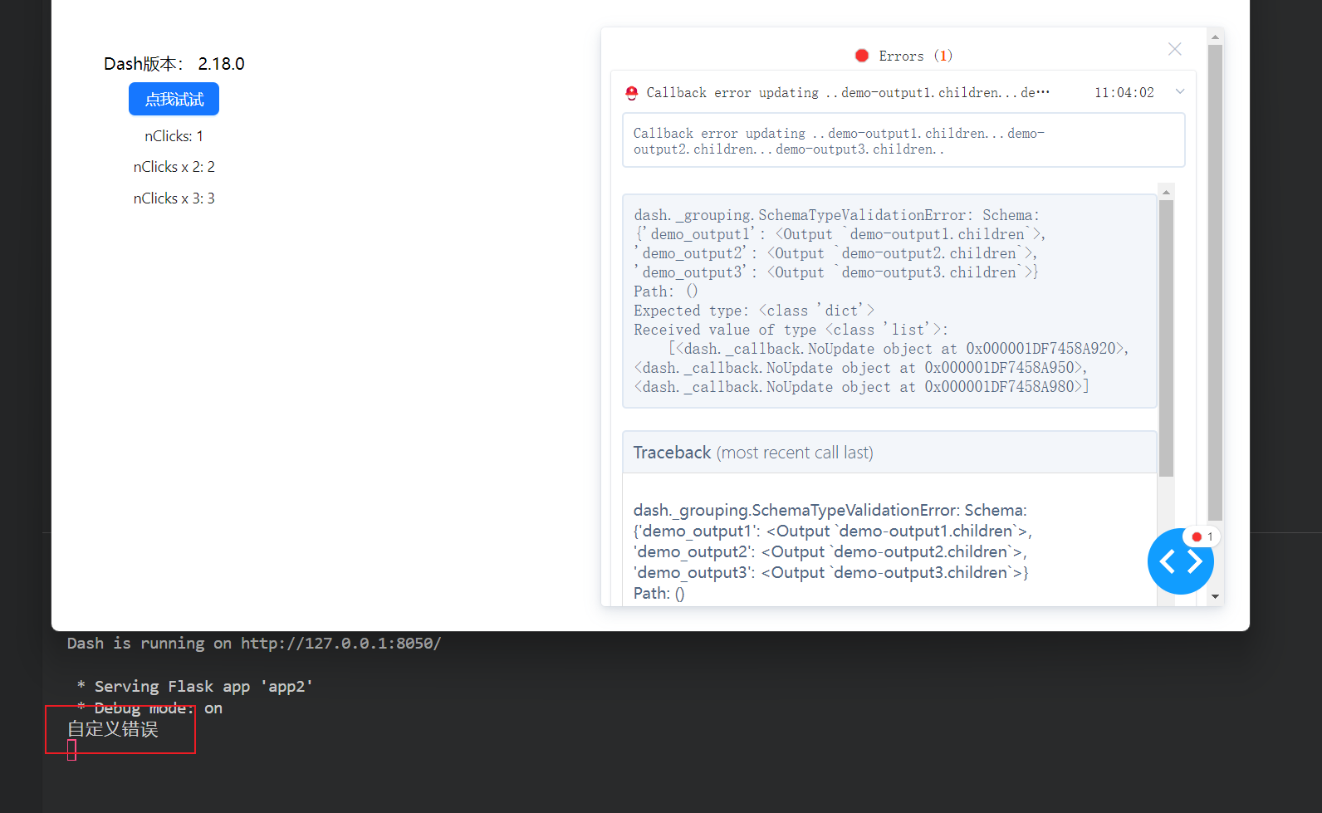1322x813 pixels.
Task: Click the Expected type: <class 'dict'> line
Action: pos(753,311)
